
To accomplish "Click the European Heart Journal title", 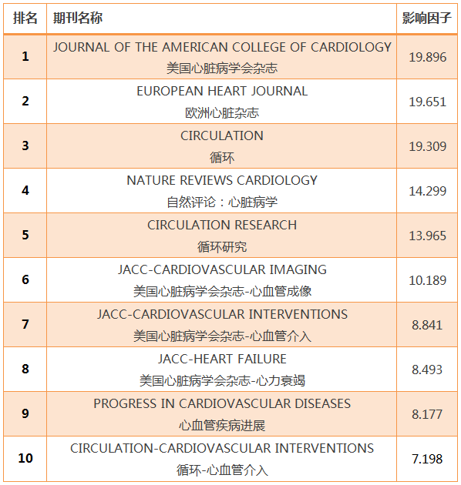I will (222, 92).
